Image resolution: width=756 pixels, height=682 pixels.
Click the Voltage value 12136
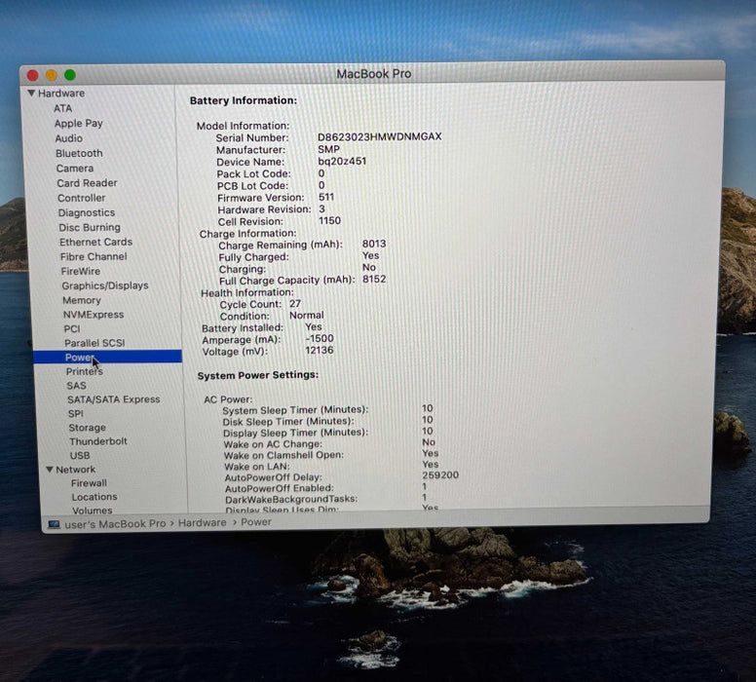(320, 350)
